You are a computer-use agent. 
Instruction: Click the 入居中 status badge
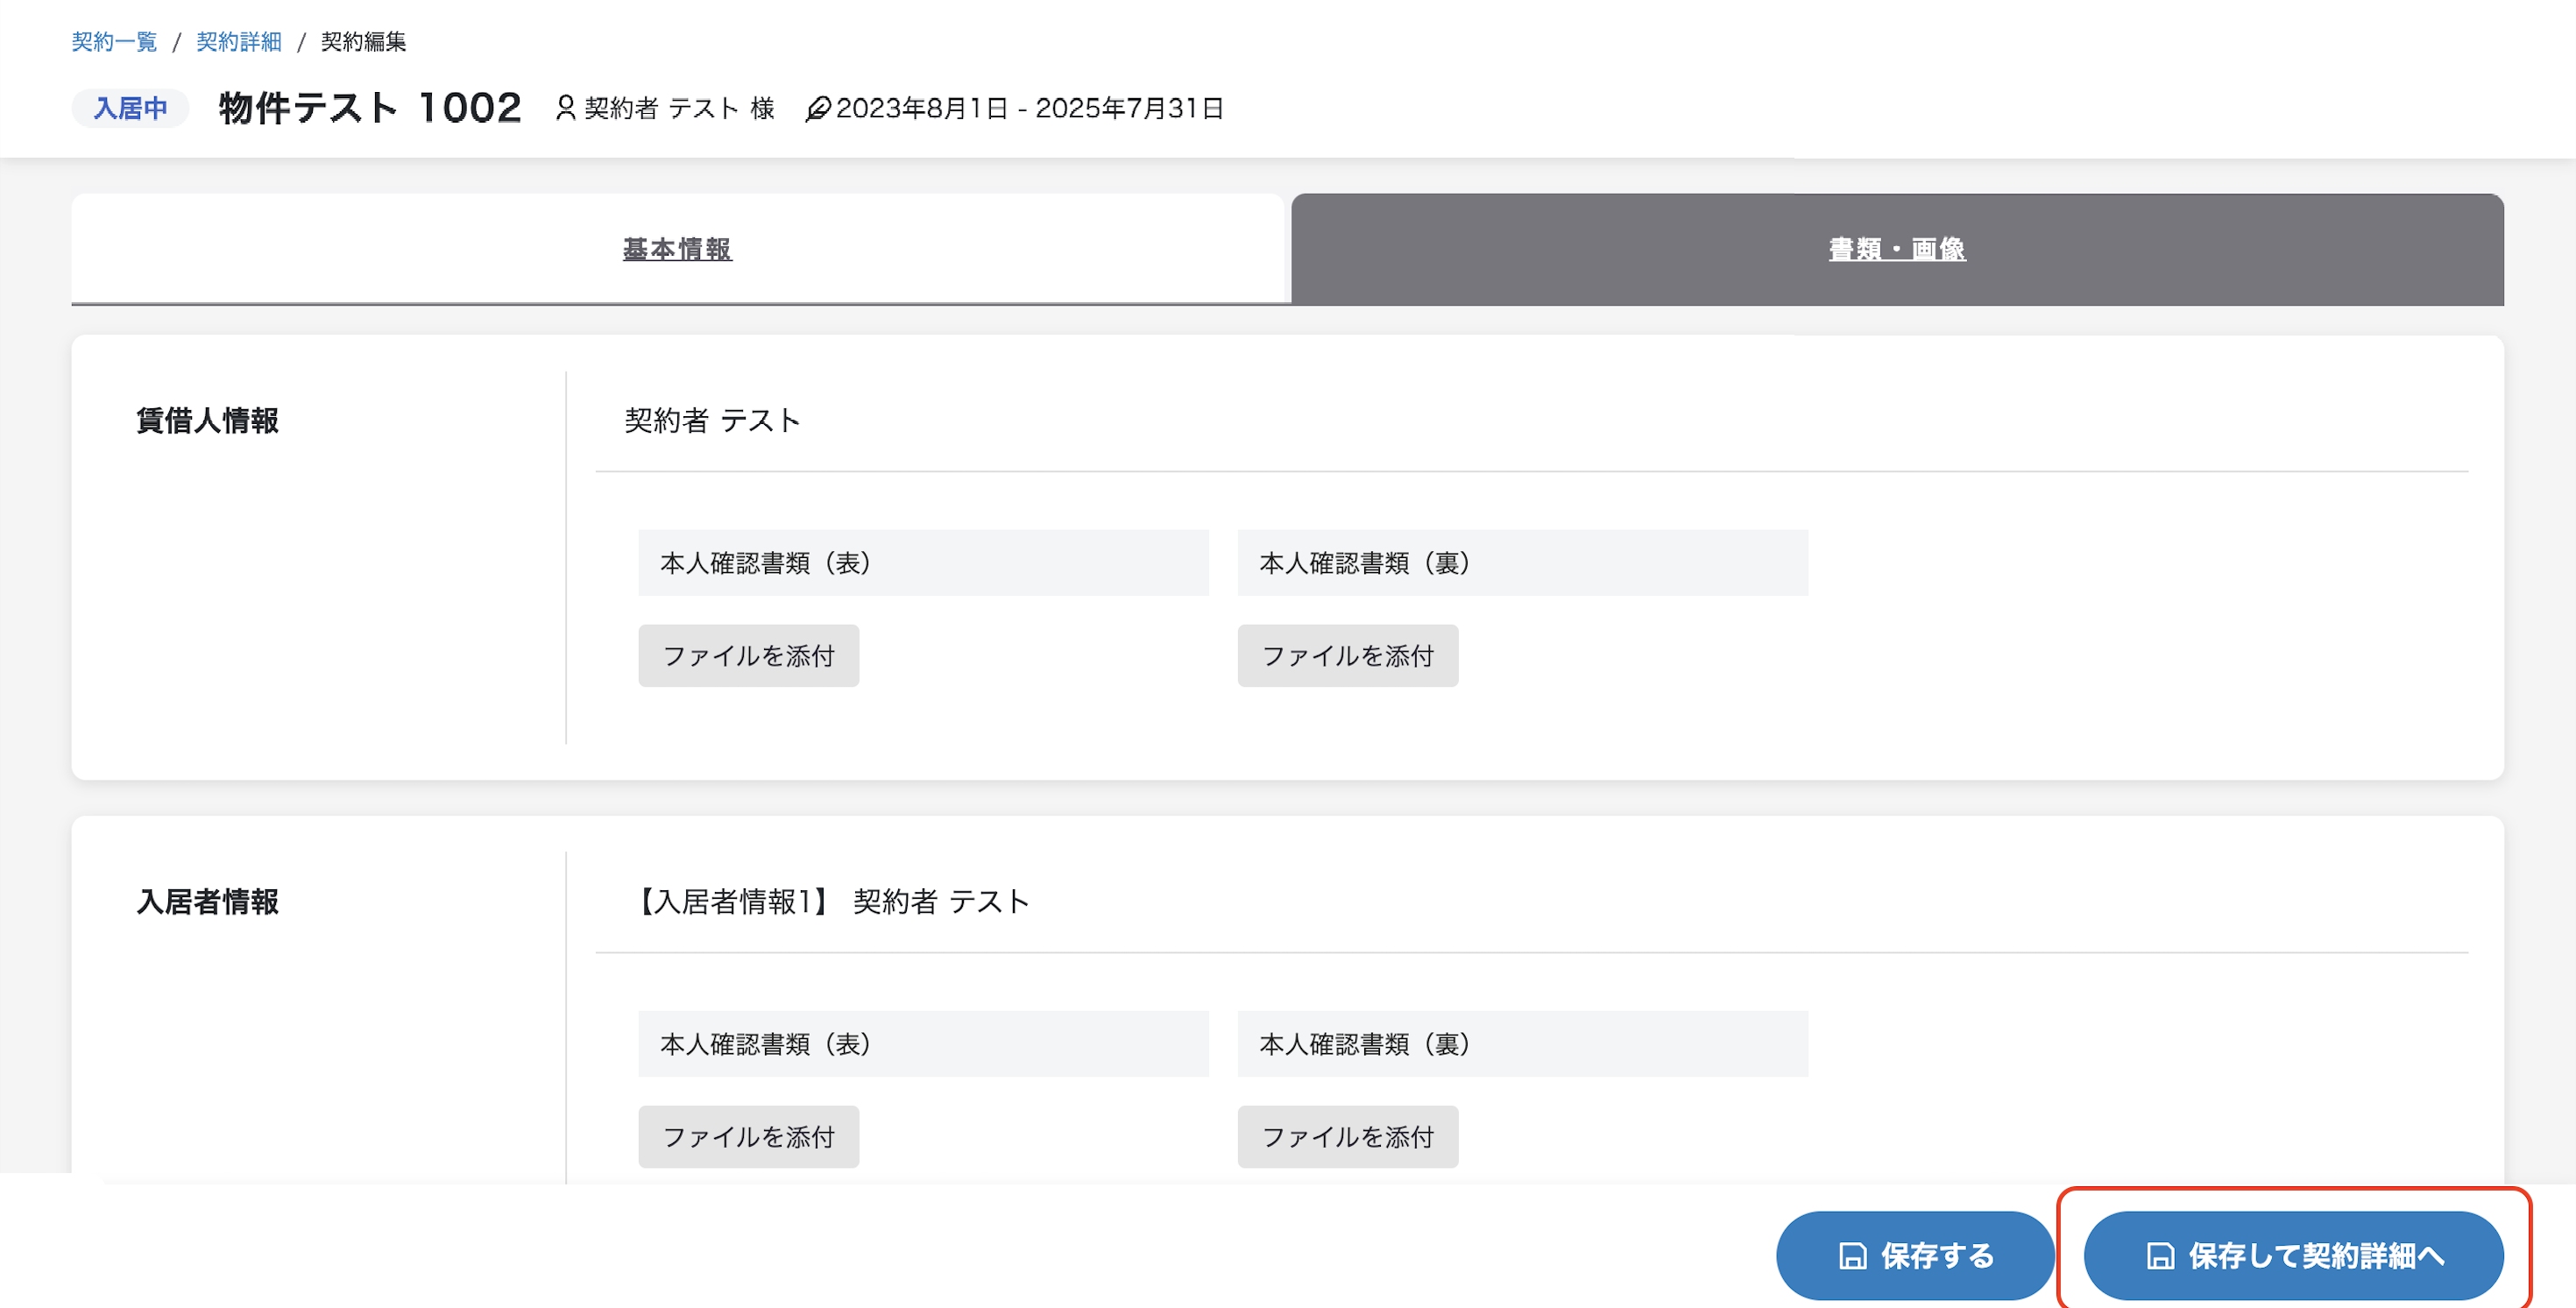pyautogui.click(x=130, y=108)
